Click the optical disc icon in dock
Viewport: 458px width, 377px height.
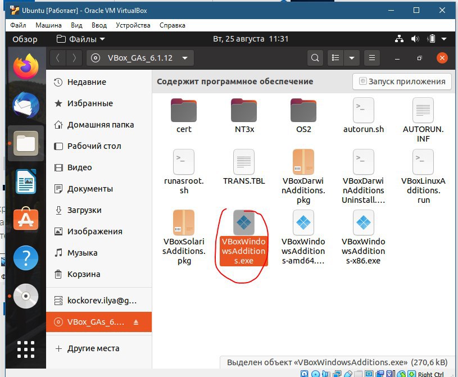click(26, 296)
